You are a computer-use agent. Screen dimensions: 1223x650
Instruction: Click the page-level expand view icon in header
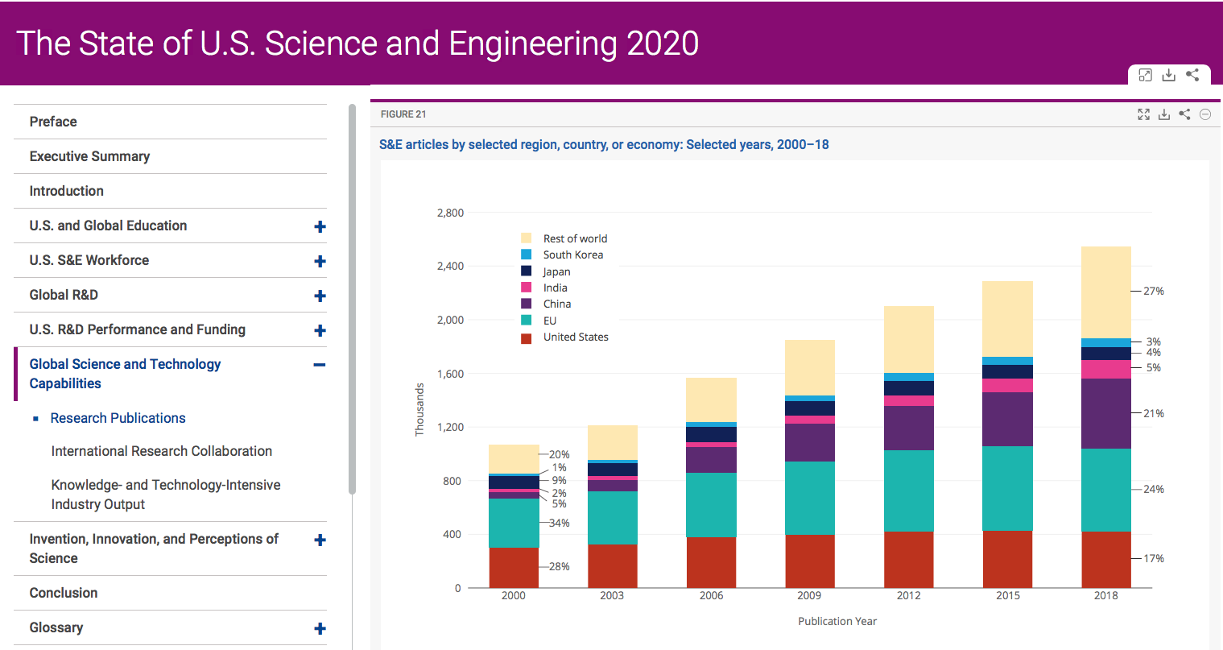(1145, 75)
